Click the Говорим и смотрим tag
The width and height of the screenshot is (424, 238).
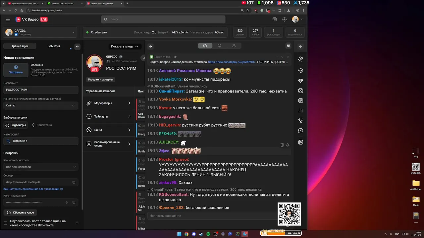tap(100, 80)
